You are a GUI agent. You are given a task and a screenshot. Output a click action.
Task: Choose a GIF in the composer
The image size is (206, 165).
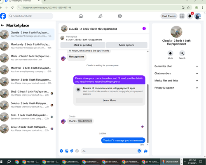(77, 151)
